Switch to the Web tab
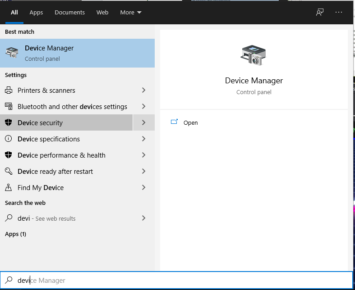Screen dimensions: 355x290 [102, 13]
